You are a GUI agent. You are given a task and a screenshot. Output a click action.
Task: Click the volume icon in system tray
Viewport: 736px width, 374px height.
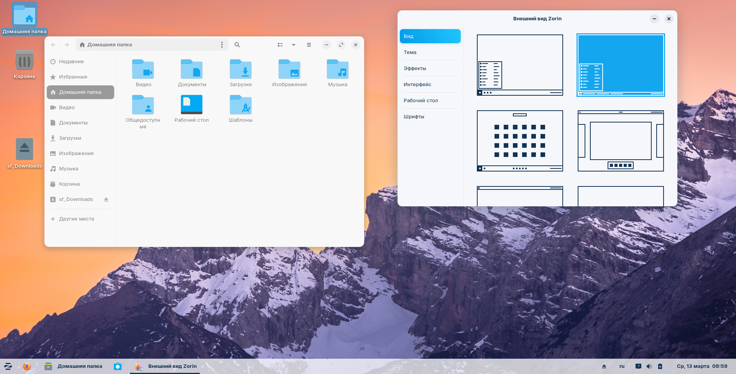click(x=649, y=366)
